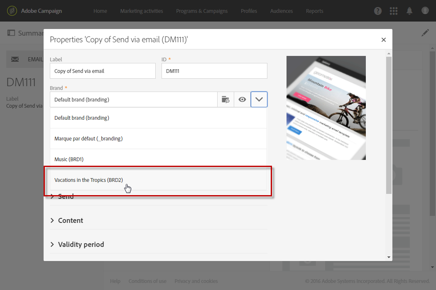Click the Label input field

103,71
